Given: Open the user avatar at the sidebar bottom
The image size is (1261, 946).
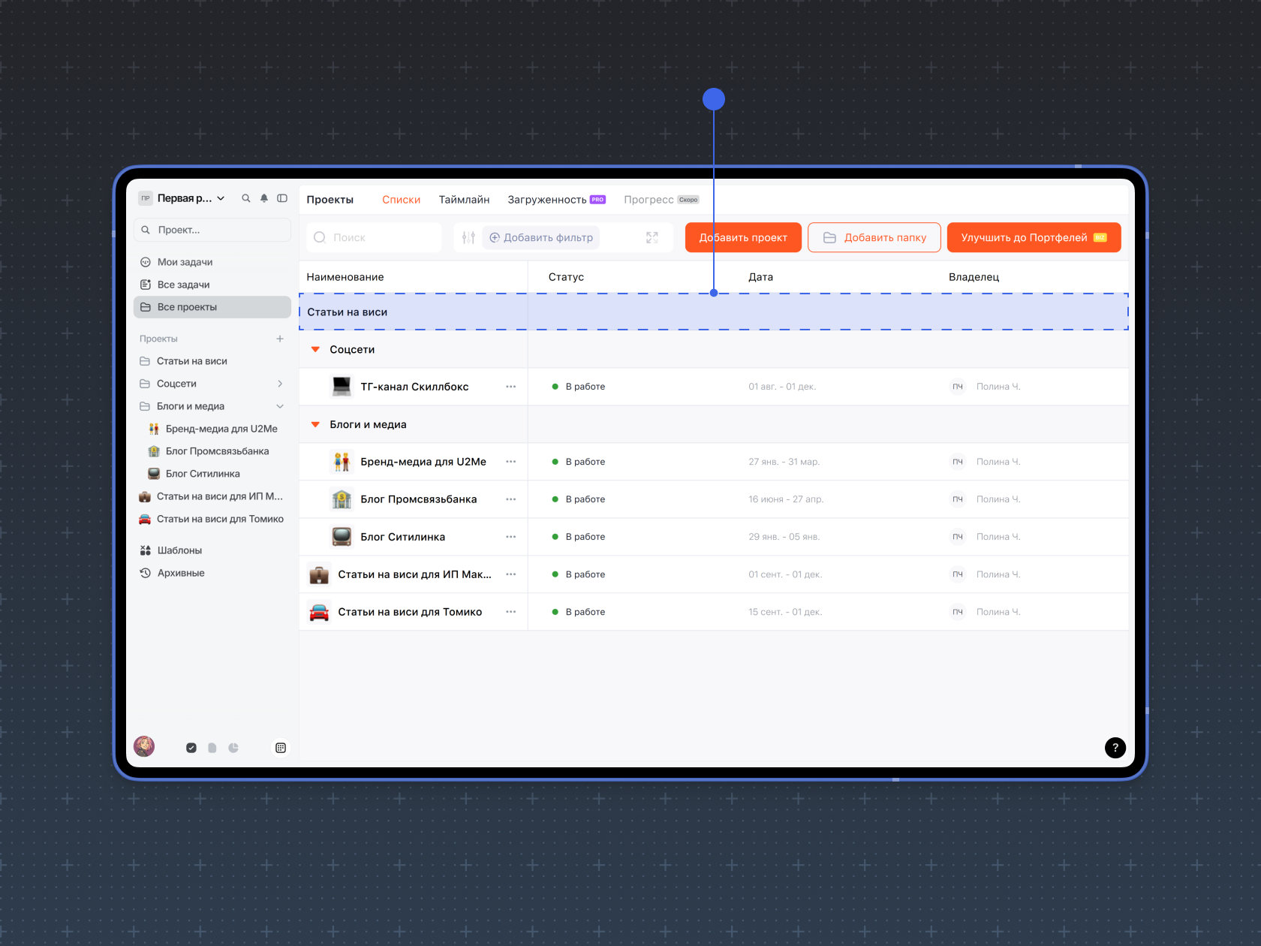Looking at the screenshot, I should (x=144, y=746).
